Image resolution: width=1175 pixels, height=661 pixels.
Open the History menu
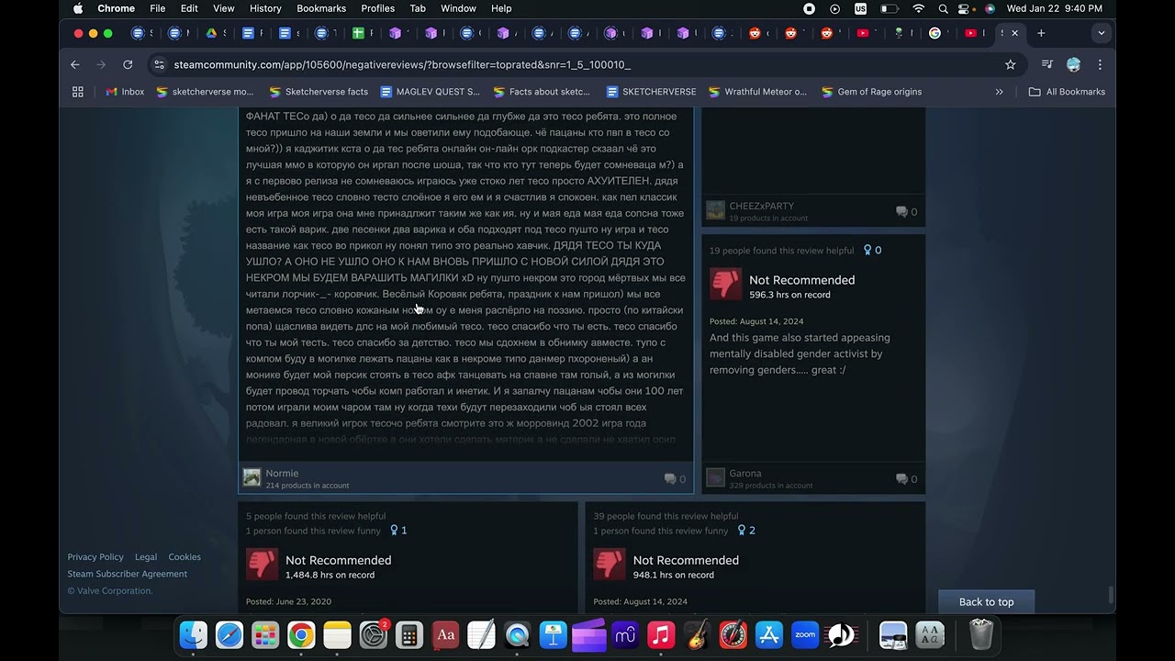[x=265, y=8]
